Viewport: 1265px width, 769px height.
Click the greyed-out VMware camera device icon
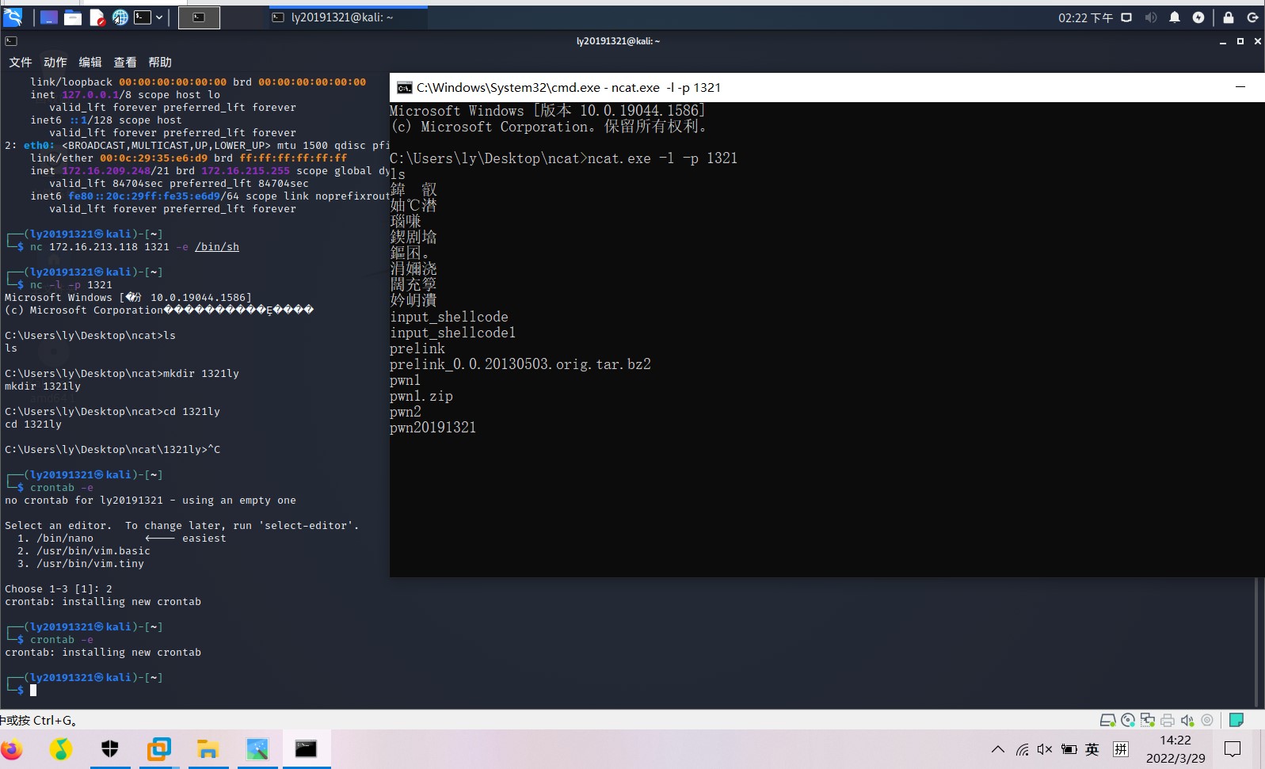point(1207,720)
